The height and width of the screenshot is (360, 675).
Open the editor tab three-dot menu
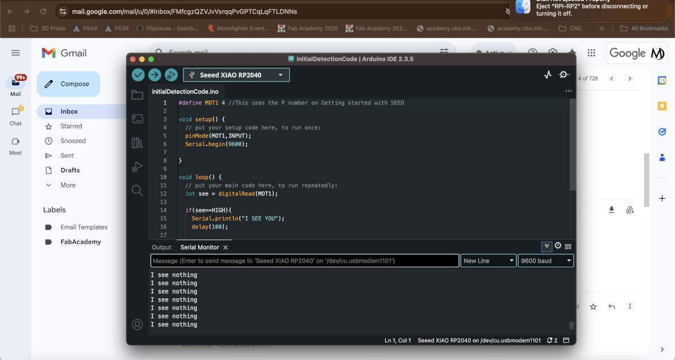[x=568, y=91]
